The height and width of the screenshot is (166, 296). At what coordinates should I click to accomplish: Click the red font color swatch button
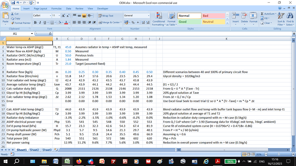pos(66,22)
